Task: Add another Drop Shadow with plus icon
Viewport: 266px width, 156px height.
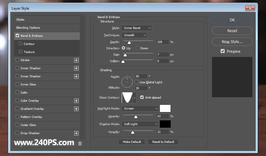Action: pos(76,133)
